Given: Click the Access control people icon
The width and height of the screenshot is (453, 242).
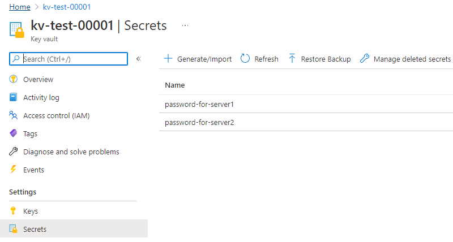Looking at the screenshot, I should tap(13, 115).
